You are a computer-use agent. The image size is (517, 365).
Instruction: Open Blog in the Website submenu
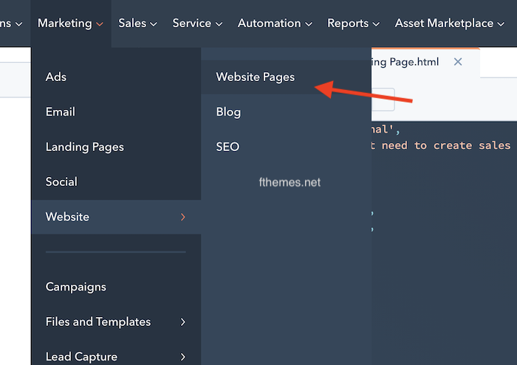coord(287,112)
